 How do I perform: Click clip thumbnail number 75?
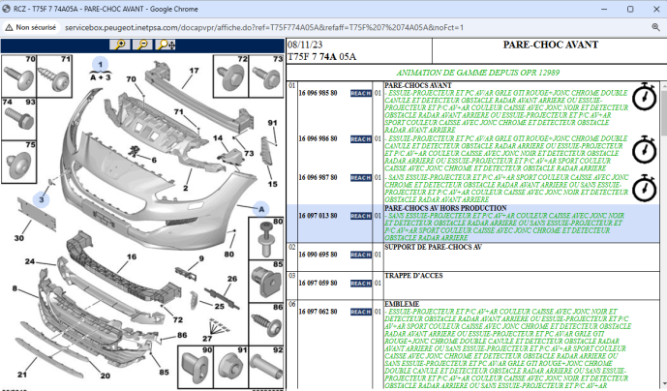[x=18, y=162]
